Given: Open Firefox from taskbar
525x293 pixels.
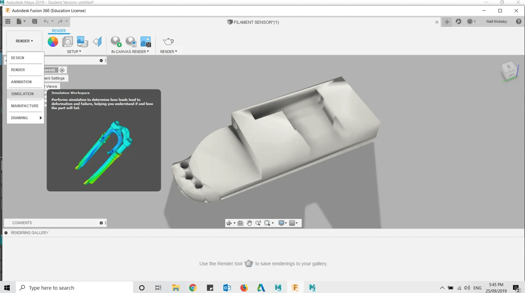Looking at the screenshot, I should 244,288.
